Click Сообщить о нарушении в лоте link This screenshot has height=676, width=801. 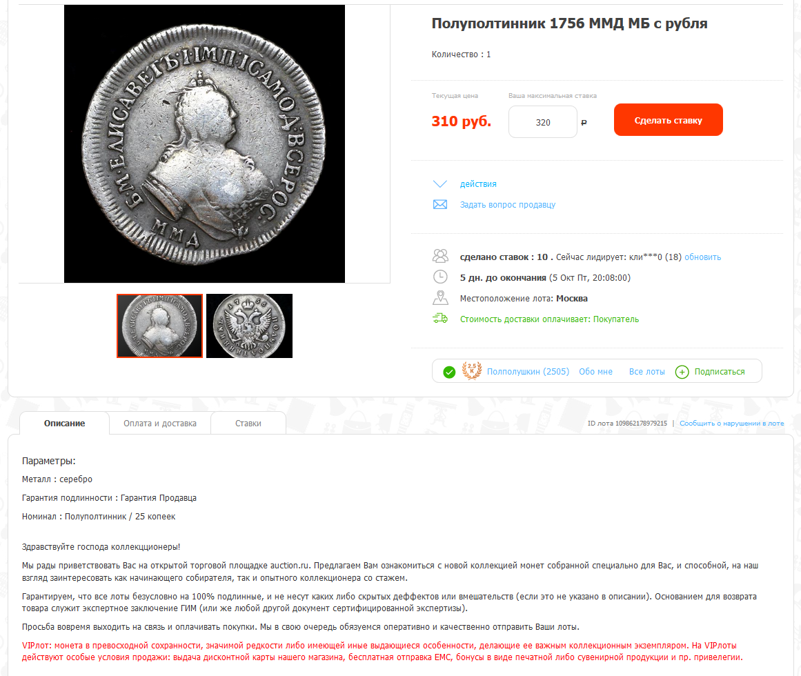pos(731,424)
